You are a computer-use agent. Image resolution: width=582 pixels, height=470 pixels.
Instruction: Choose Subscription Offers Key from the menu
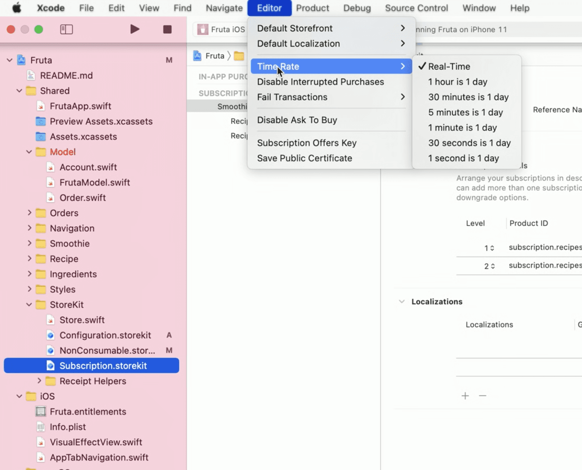pyautogui.click(x=307, y=143)
